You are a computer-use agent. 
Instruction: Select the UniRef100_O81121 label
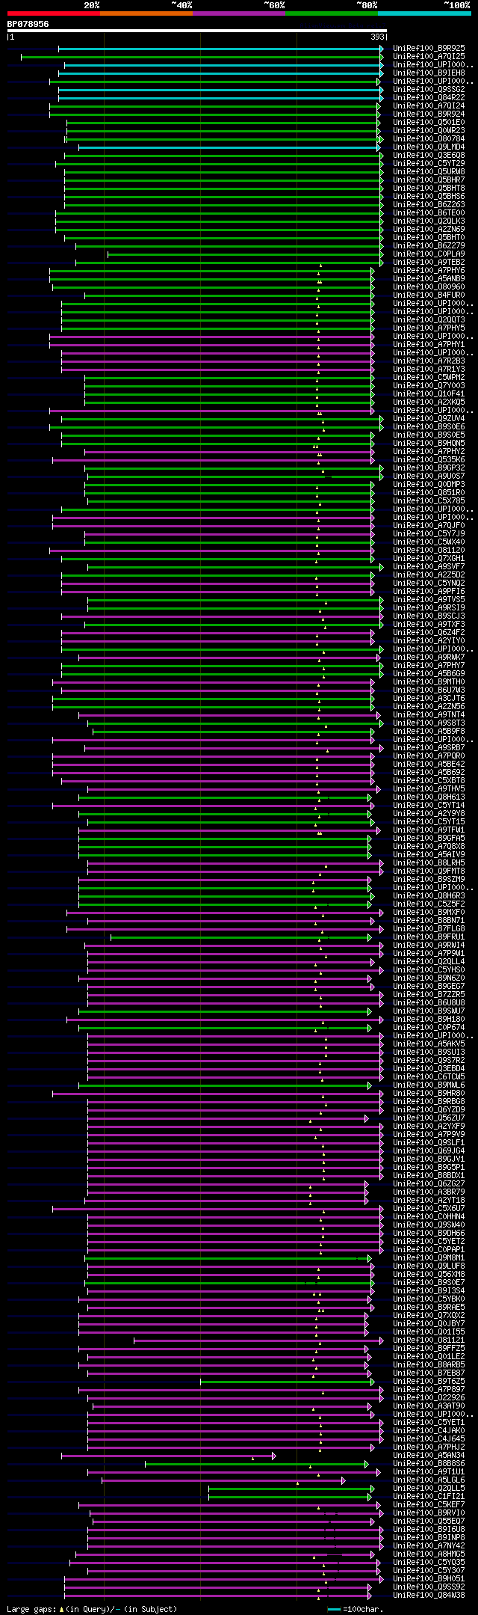pos(429,1340)
